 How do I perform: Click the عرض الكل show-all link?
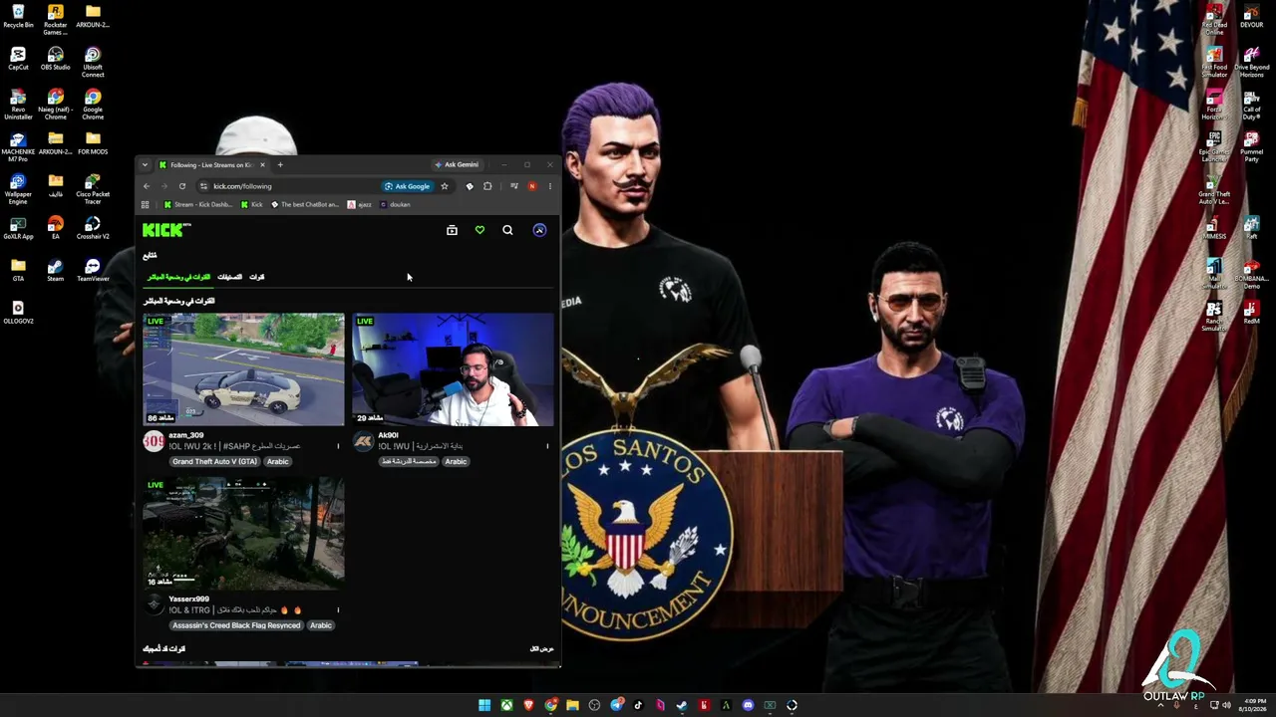pos(541,649)
